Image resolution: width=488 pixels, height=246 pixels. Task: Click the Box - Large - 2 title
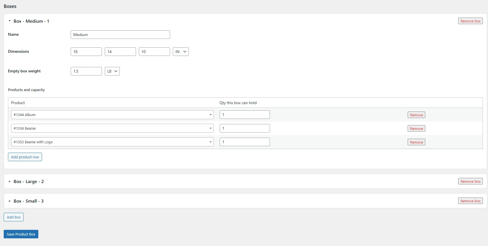(x=29, y=181)
